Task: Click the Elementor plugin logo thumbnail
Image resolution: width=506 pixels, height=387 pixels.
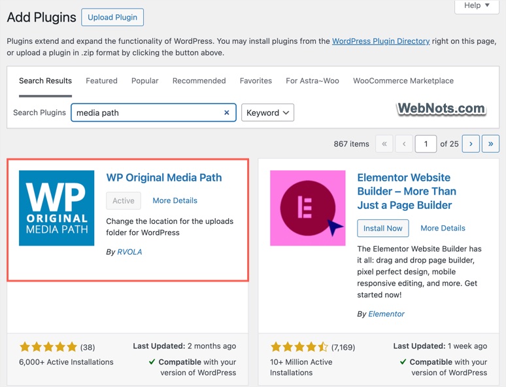Action: click(307, 208)
